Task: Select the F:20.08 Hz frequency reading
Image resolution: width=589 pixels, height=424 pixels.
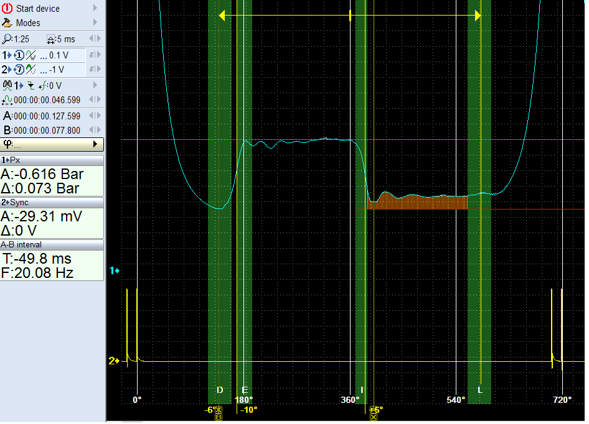Action: click(37, 273)
